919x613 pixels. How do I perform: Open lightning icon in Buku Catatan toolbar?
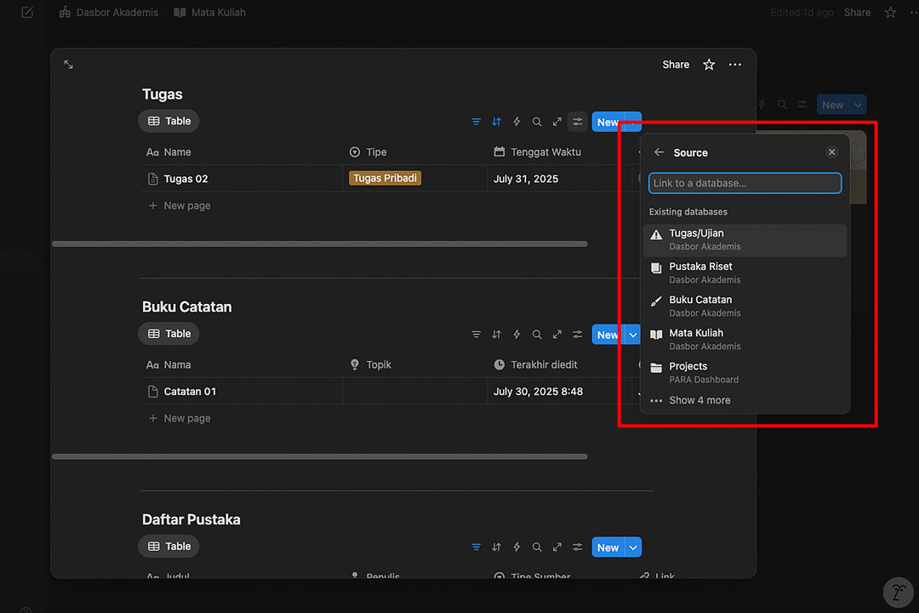click(x=517, y=335)
